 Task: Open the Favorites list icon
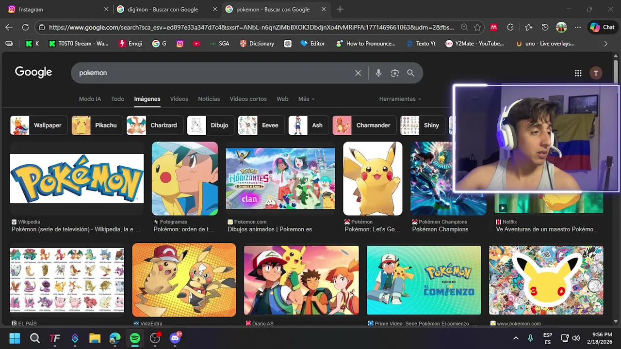click(528, 27)
